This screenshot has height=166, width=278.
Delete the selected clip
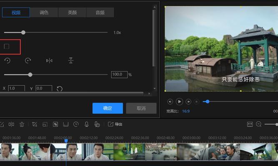pyautogui.click(x=22, y=124)
